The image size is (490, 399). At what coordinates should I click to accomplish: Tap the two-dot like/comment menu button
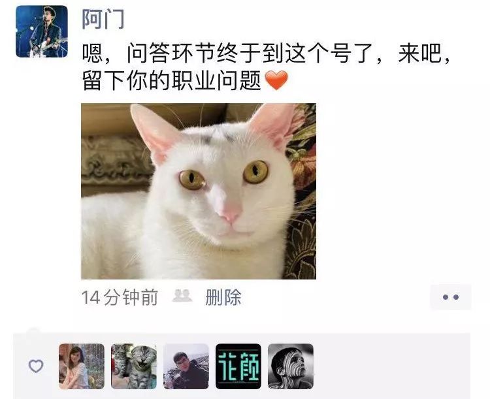coord(450,297)
